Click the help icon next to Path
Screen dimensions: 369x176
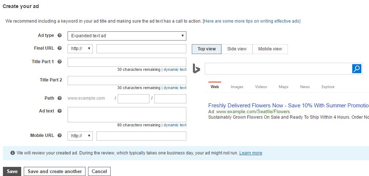60,98
